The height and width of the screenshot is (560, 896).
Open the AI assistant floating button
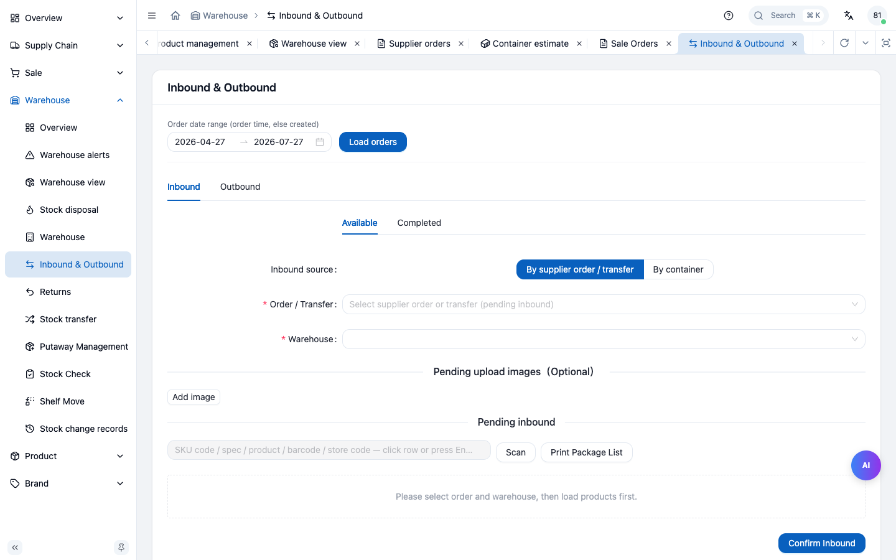(866, 465)
